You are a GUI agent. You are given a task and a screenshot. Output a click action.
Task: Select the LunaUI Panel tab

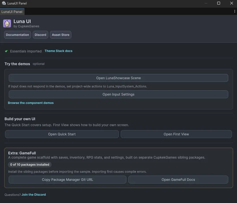click(x=12, y=12)
